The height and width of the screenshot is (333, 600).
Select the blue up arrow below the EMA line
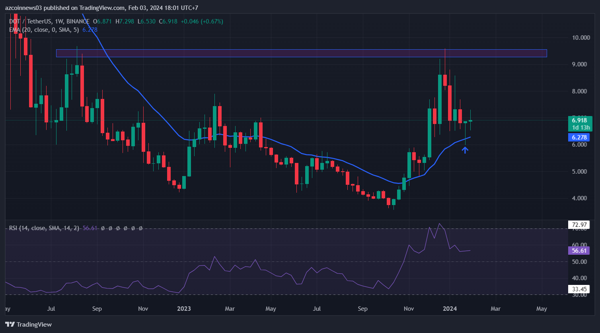pyautogui.click(x=465, y=150)
